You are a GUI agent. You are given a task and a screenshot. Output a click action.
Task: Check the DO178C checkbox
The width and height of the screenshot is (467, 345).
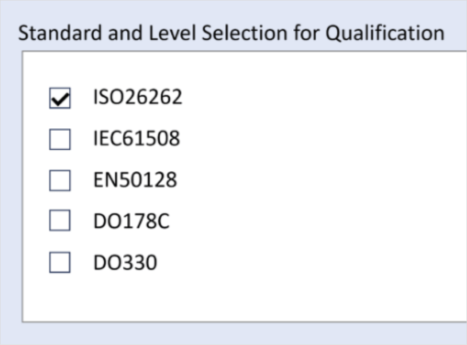[60, 221]
